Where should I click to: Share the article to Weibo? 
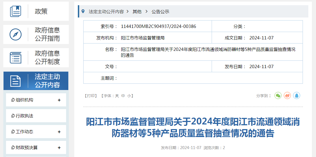click(287, 95)
